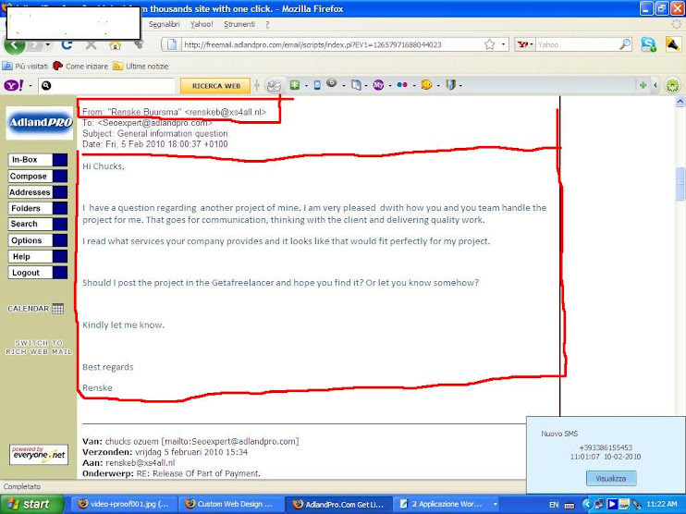Viewport: 686px width, 514px height.
Task: Open the Come iniziare bookmark
Action: [80, 67]
